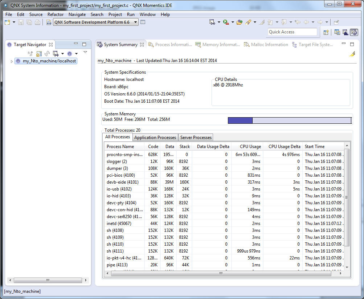Click the table icon beside platform combo
This screenshot has height=299, width=364.
point(143,22)
